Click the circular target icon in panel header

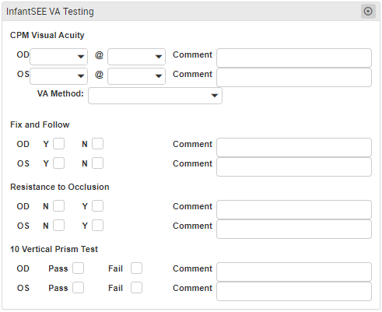click(x=368, y=12)
